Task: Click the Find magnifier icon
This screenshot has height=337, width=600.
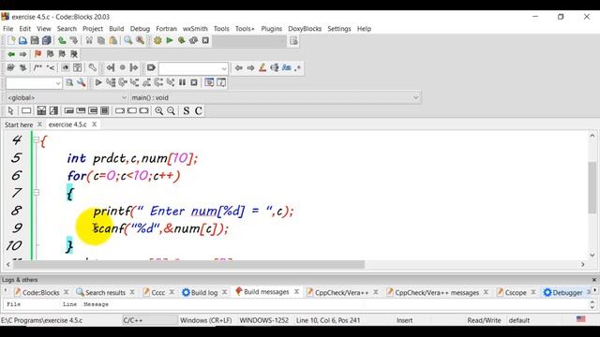Action: pyautogui.click(x=127, y=40)
